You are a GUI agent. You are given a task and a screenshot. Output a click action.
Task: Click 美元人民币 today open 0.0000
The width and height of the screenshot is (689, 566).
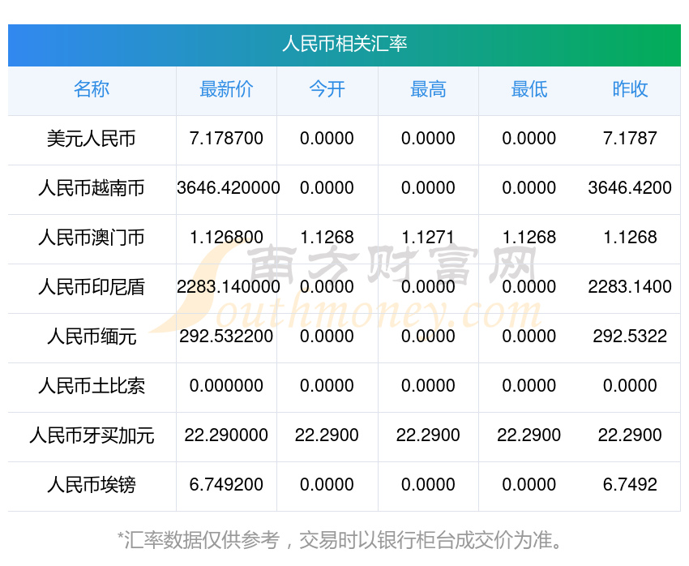[327, 139]
